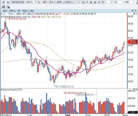Select the 초 second period
The height and width of the screenshot is (116, 138).
pyautogui.click(x=99, y=2)
